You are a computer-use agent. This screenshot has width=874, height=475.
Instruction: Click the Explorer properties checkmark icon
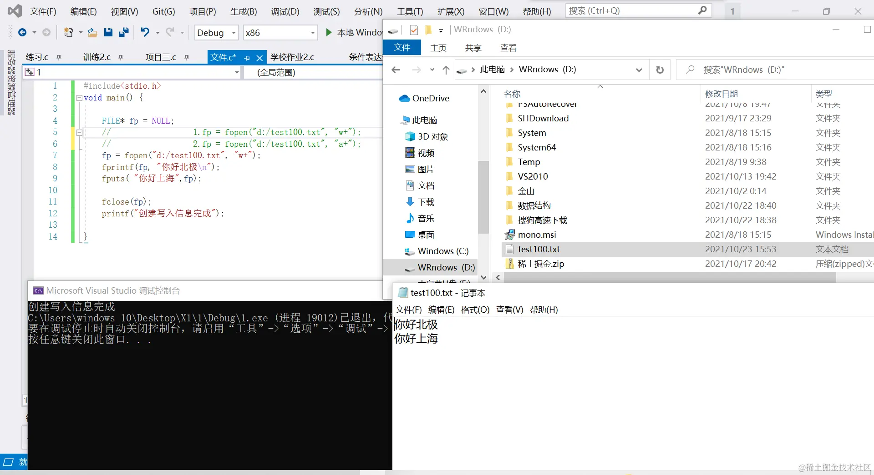tap(414, 30)
